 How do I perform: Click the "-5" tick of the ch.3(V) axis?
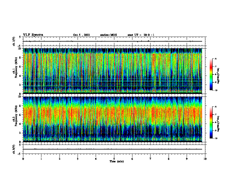(x=19, y=154)
